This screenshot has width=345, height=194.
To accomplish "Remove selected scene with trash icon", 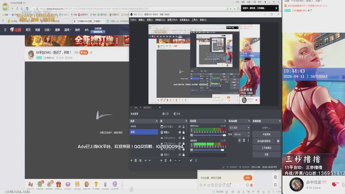I will tap(136, 160).
